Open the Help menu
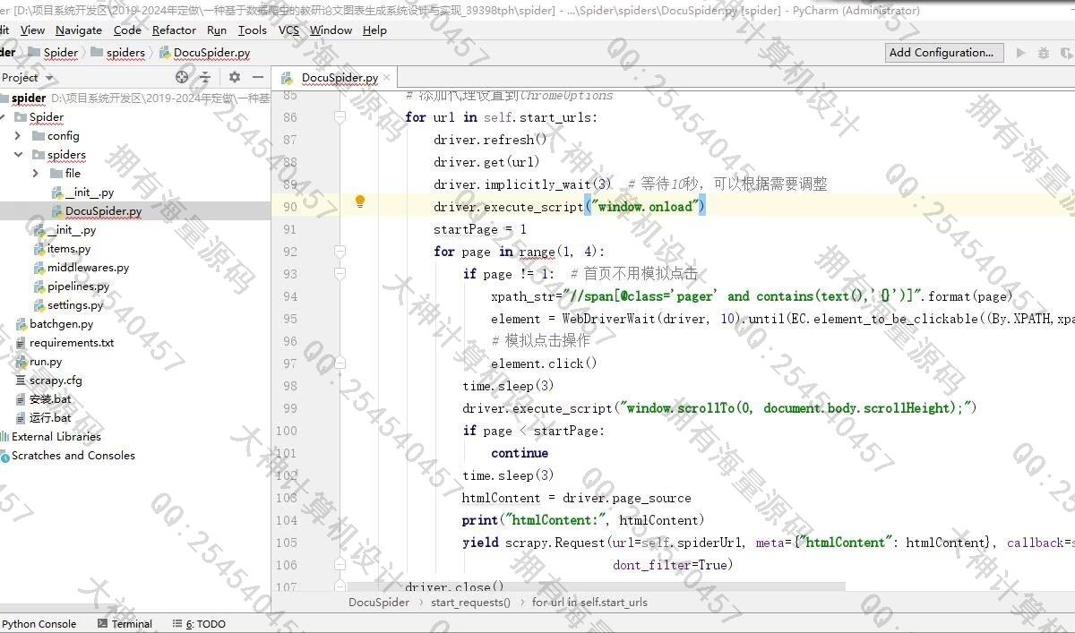The image size is (1075, 633). pyautogui.click(x=374, y=30)
